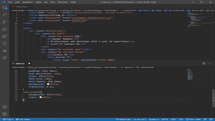This screenshot has width=215, height=121.
Task: Click index.html breadcrumb in upper editor
Action: pyautogui.click(x=130, y=10)
